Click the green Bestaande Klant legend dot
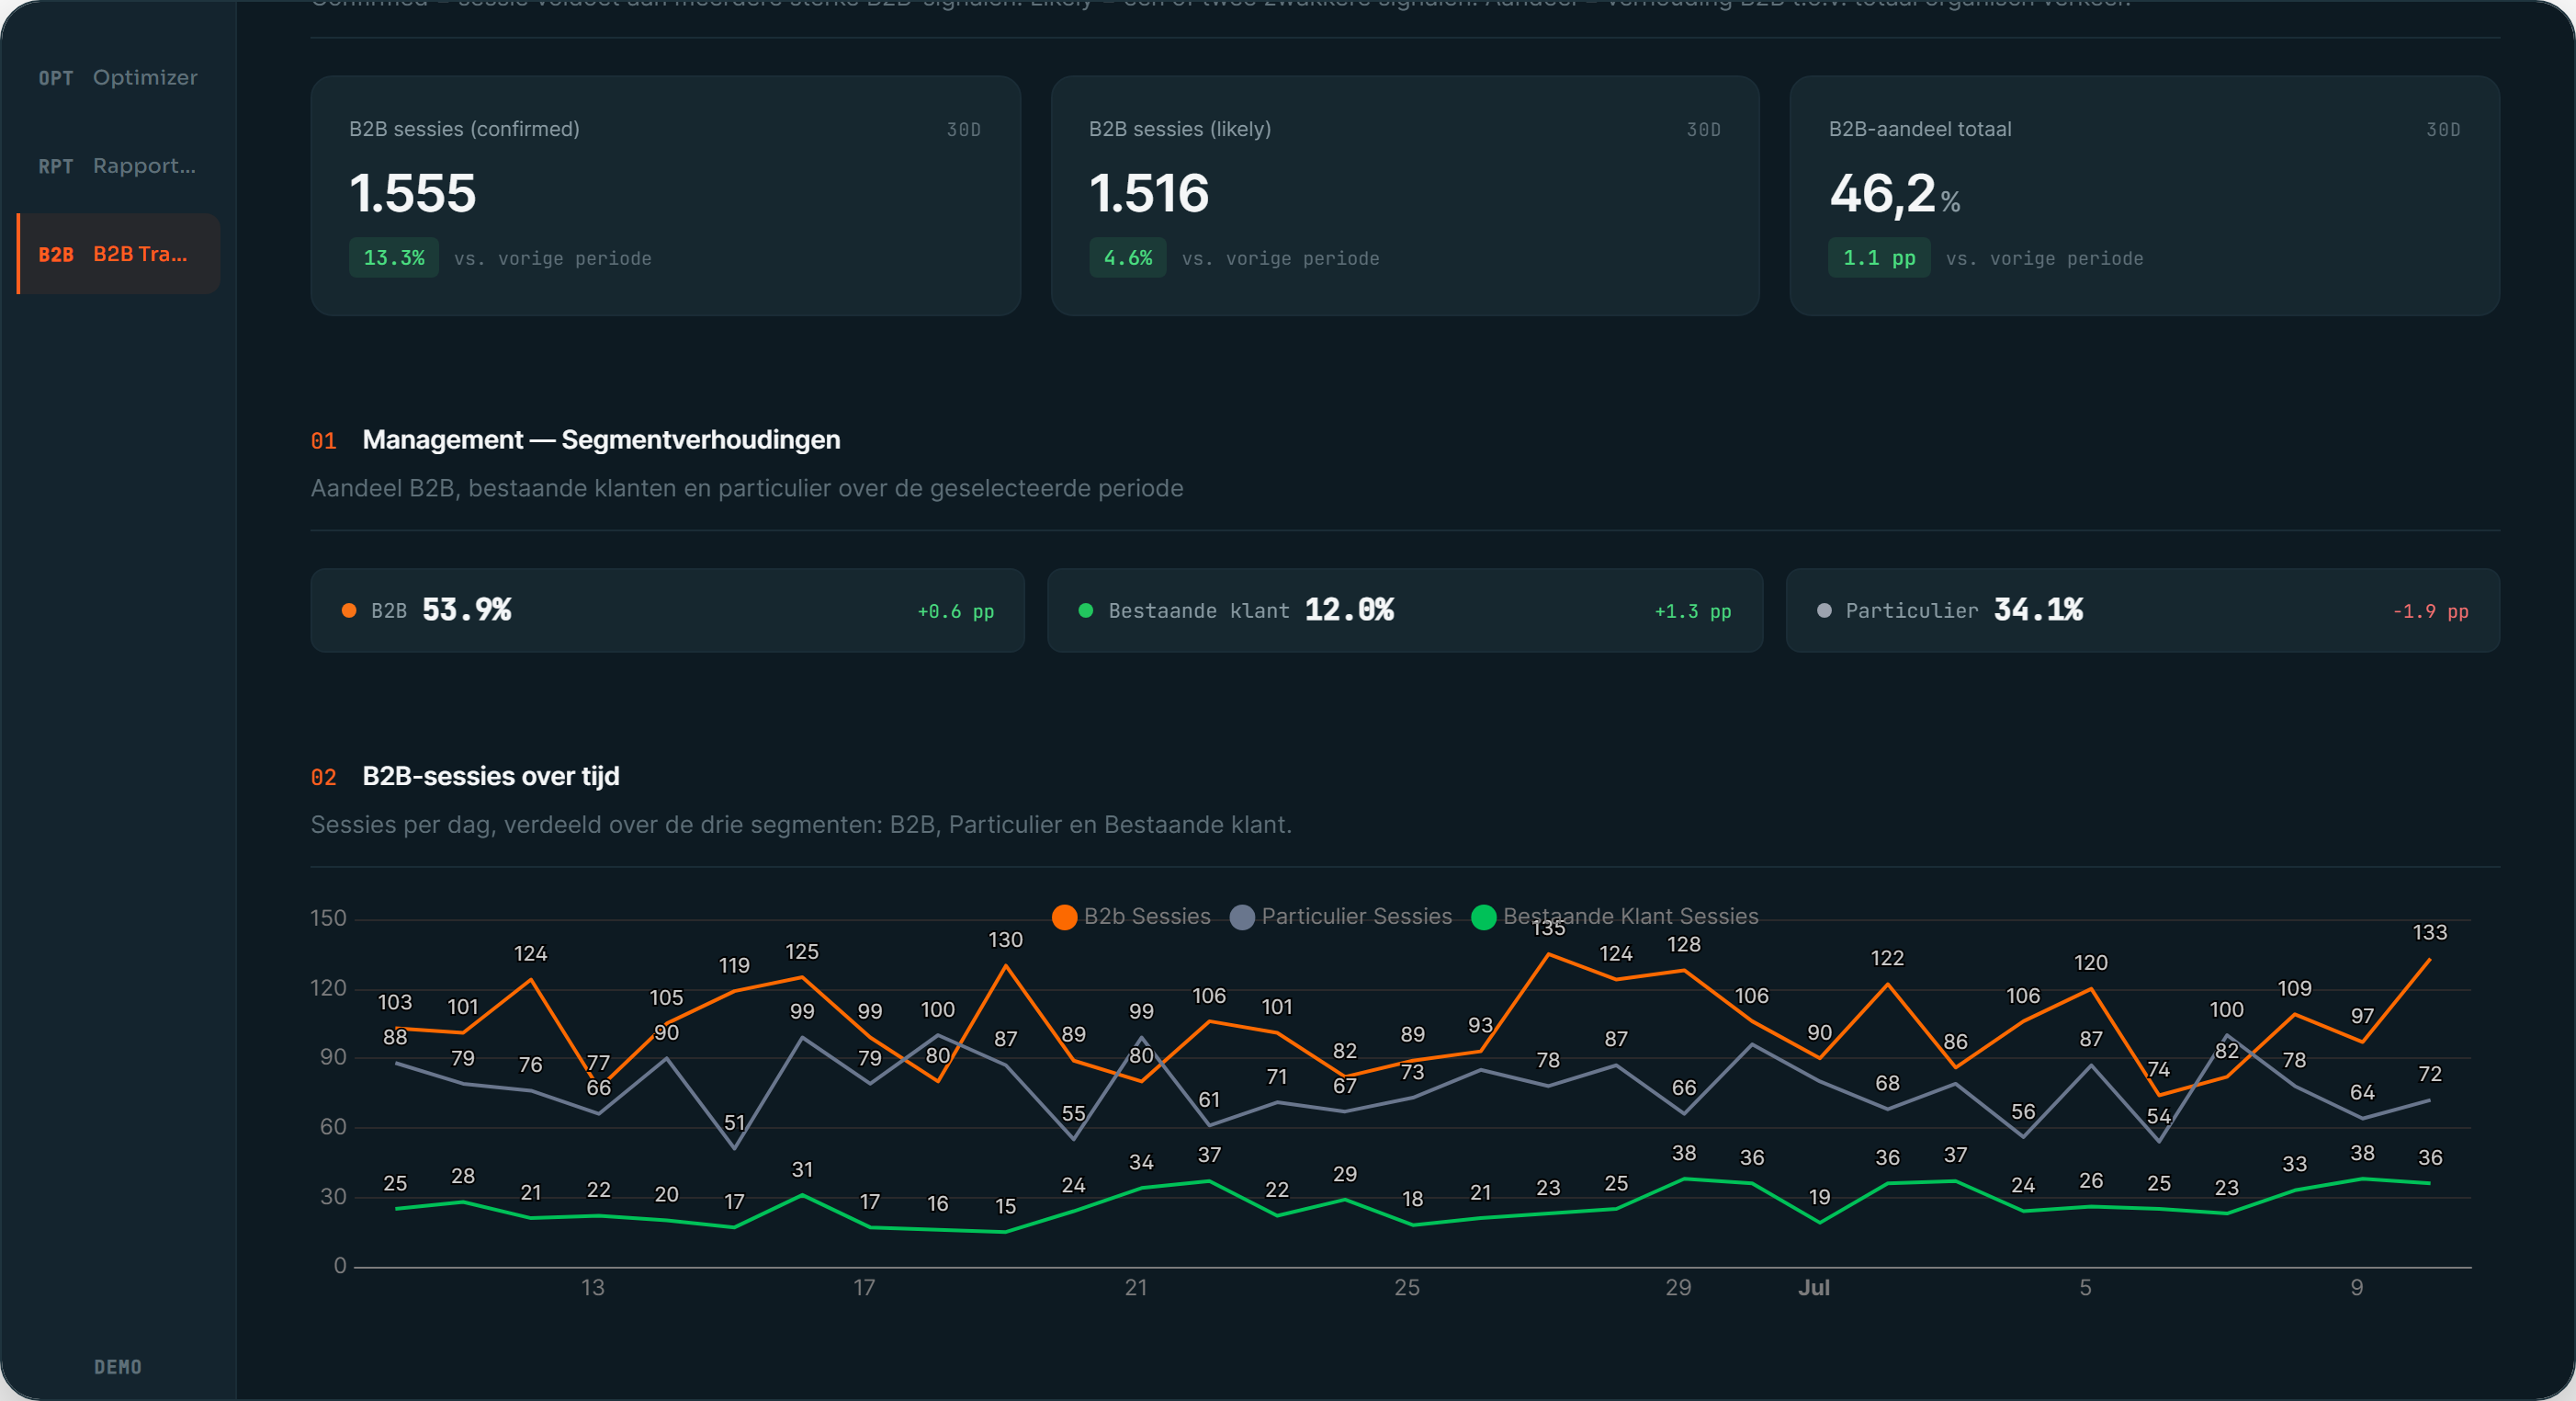Image resolution: width=2576 pixels, height=1401 pixels. (1484, 917)
